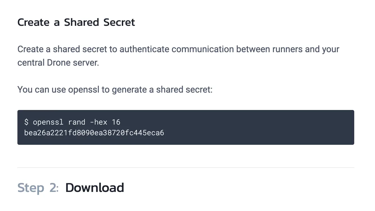
Task: Click the word 'rand' in the code block
Action: (76, 122)
